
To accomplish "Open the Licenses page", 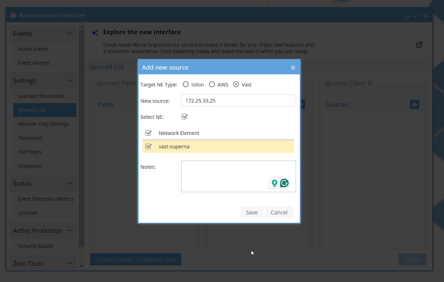I will [45, 213].
